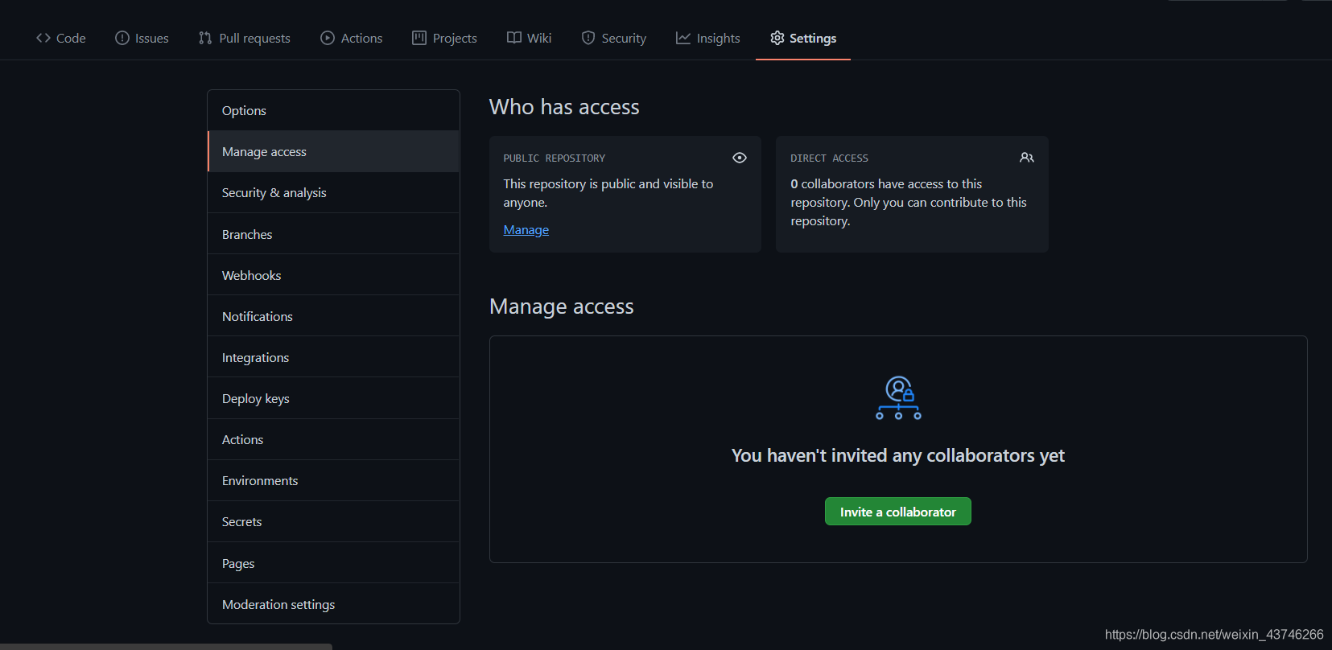Click 'This repository is public' description
The image size is (1332, 650).
coord(608,193)
